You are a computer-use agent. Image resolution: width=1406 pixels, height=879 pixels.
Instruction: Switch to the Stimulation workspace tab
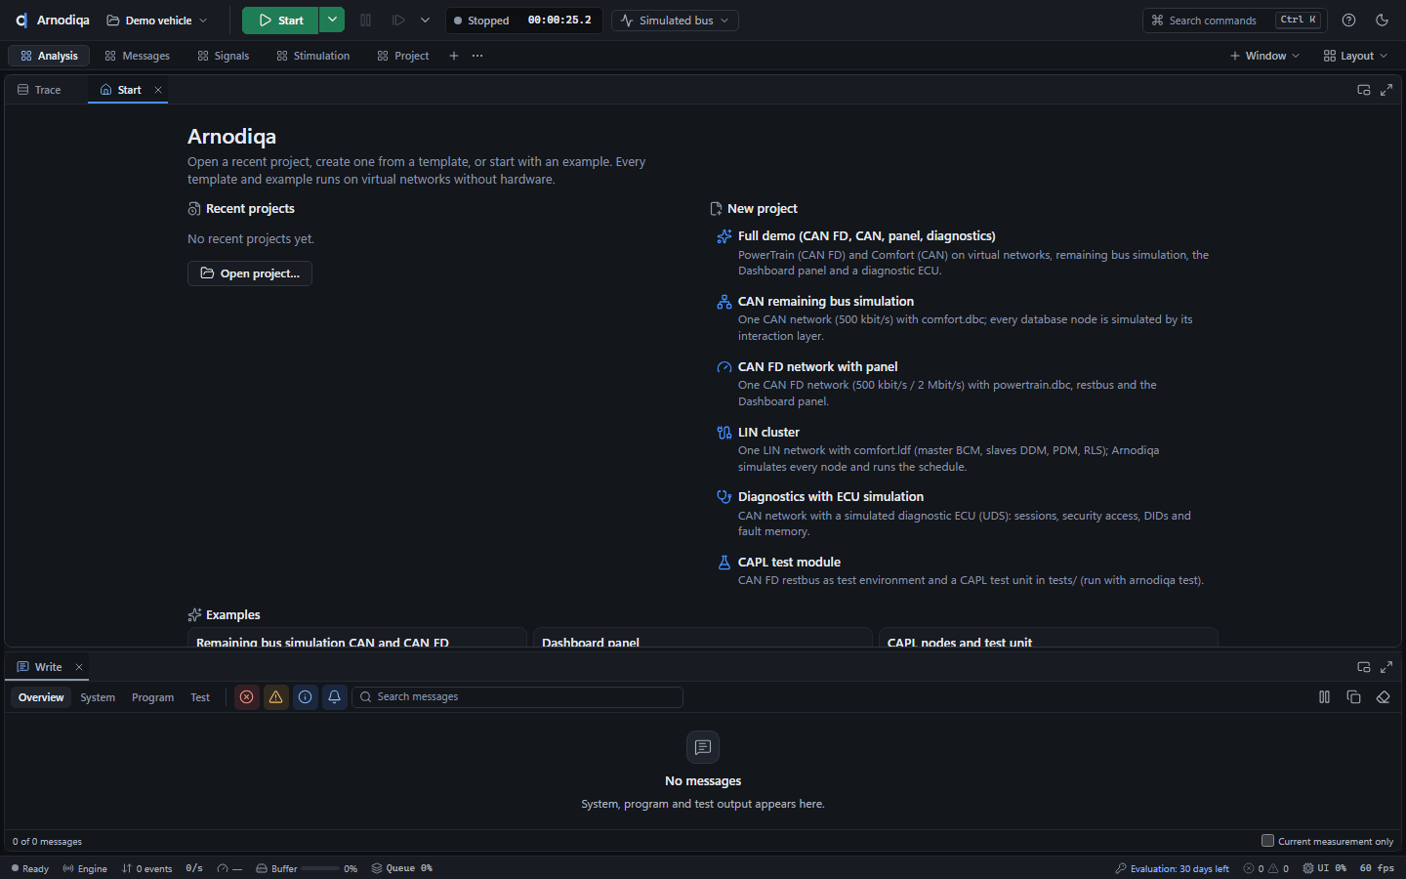(312, 56)
